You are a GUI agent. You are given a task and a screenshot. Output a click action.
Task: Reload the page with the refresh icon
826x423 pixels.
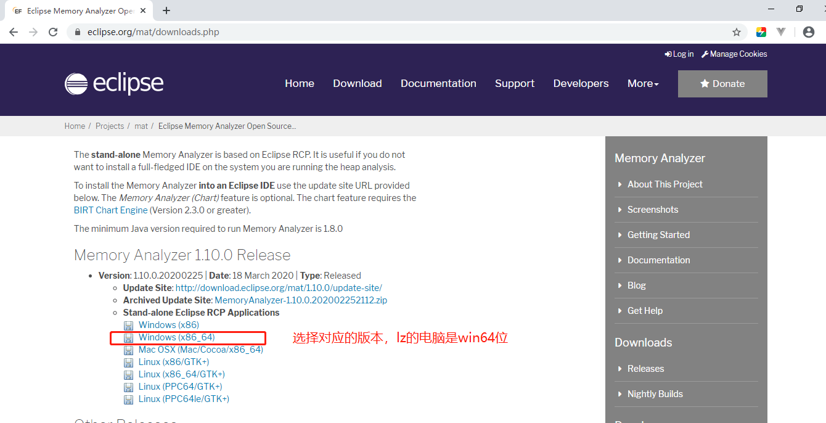(x=53, y=32)
